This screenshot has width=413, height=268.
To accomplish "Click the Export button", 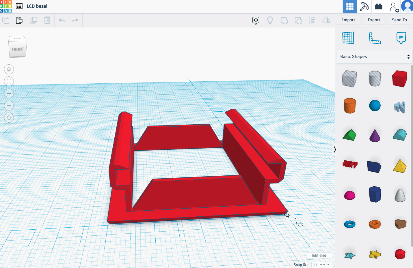I will coord(374,20).
